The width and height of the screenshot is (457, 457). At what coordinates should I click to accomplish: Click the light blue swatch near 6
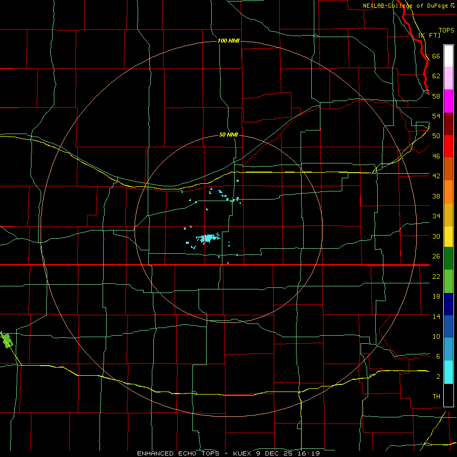[x=448, y=349]
